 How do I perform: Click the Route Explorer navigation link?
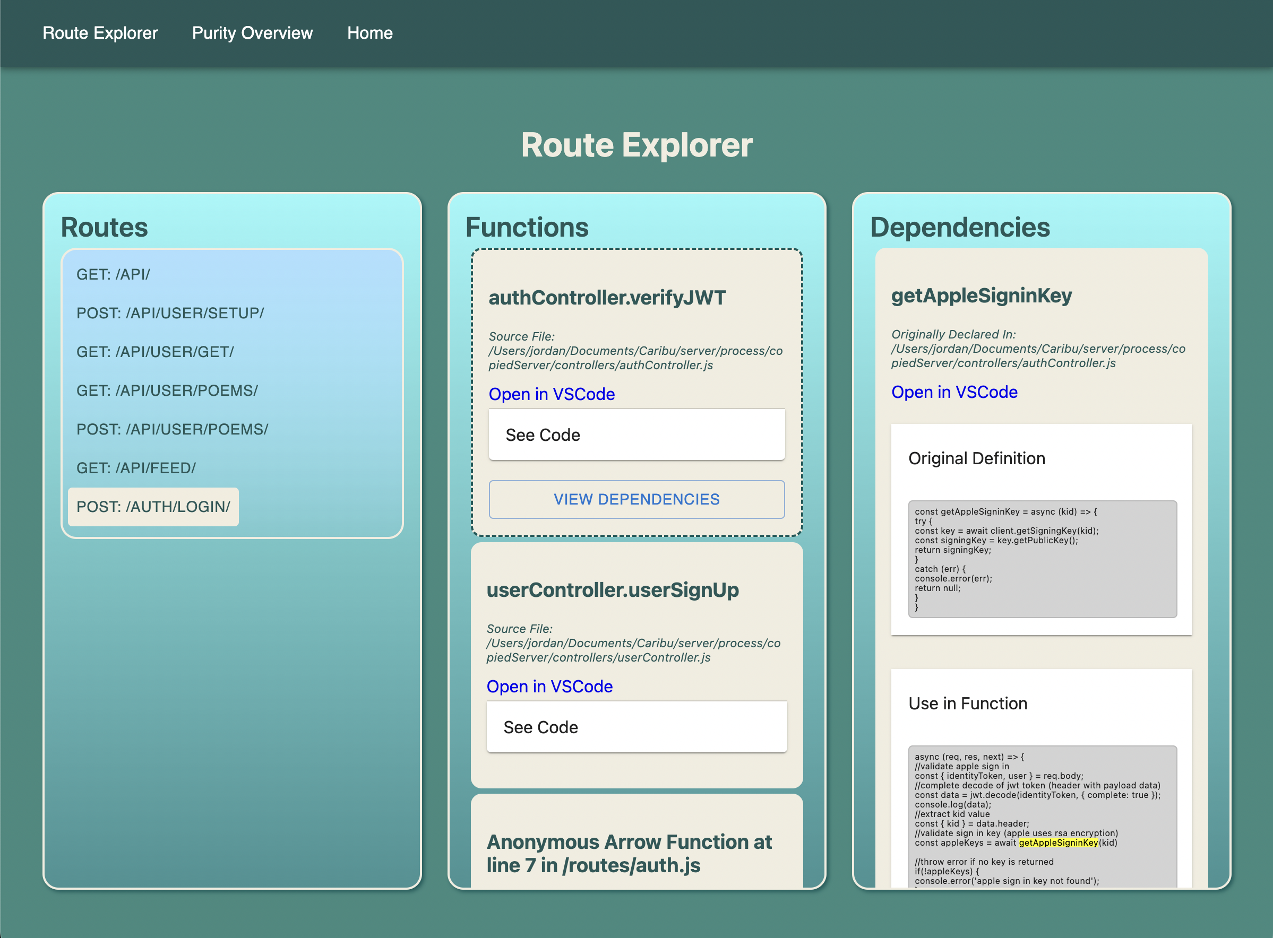click(100, 32)
